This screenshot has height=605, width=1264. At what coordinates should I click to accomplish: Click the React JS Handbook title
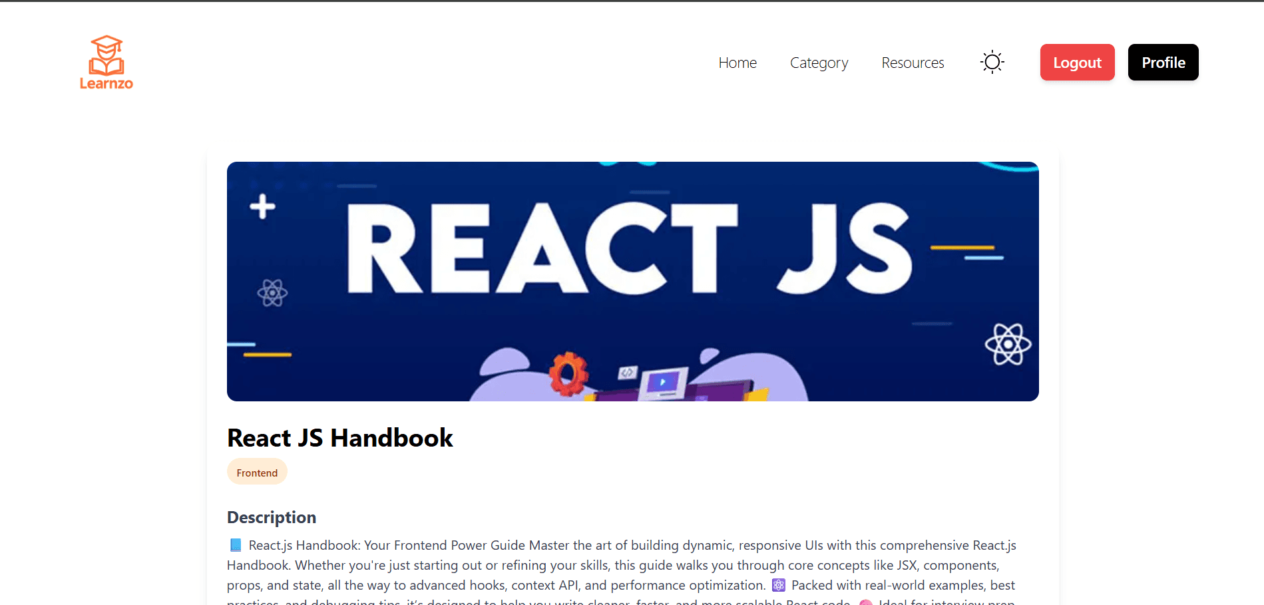coord(339,438)
